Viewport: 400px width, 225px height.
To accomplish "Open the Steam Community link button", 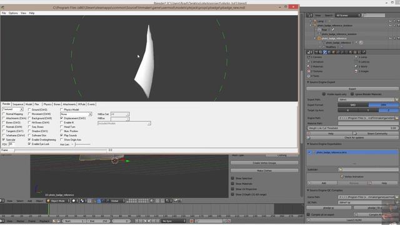I will tap(375, 133).
